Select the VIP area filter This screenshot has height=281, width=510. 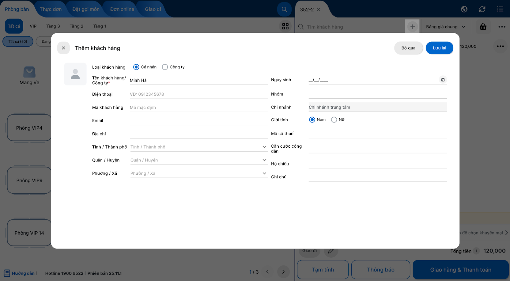pos(33,26)
